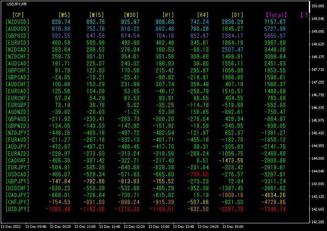Select the [AUDUSD] pair label
Screen dimensions: 327x231
17,29
